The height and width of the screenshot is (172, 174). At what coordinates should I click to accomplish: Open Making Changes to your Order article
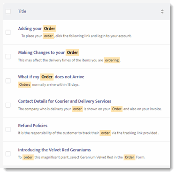tap(48, 52)
